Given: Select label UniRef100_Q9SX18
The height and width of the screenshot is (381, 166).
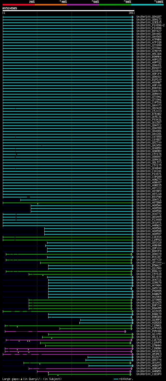Looking at the screenshot, I should click(x=149, y=242).
